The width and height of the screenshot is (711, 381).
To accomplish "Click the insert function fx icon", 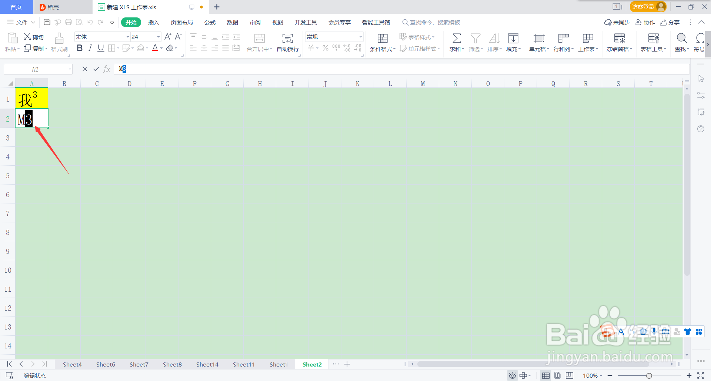I will tap(107, 69).
